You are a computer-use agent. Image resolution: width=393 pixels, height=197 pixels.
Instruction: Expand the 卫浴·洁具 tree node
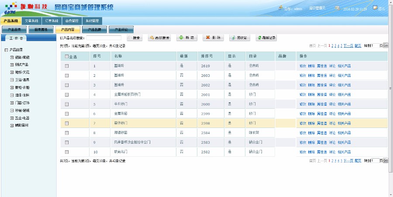(12, 79)
